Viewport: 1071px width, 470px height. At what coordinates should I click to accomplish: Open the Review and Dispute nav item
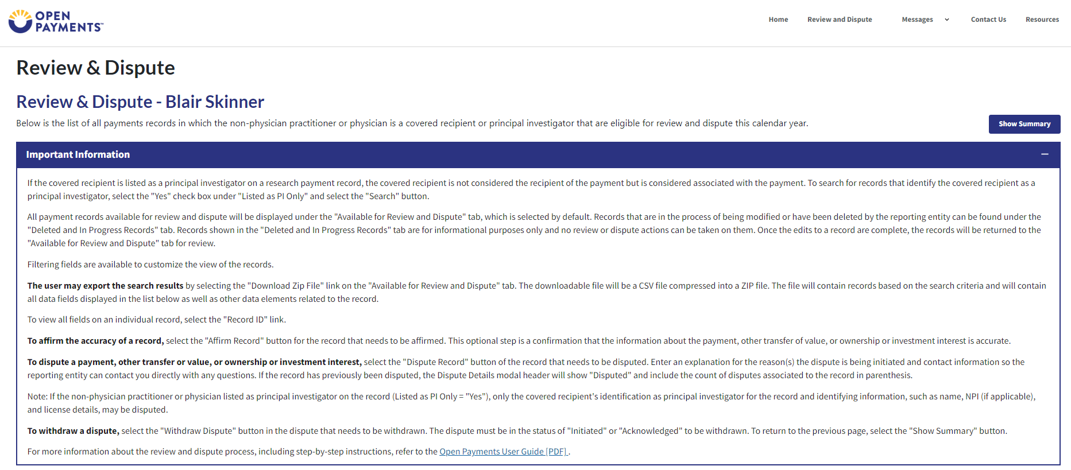[839, 20]
